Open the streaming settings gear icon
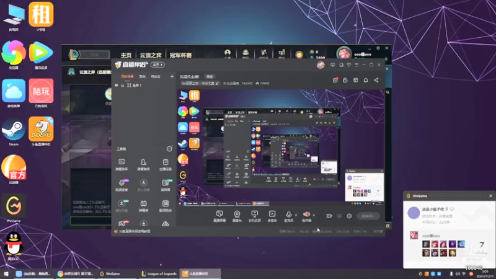496x279 pixels. (x=349, y=216)
